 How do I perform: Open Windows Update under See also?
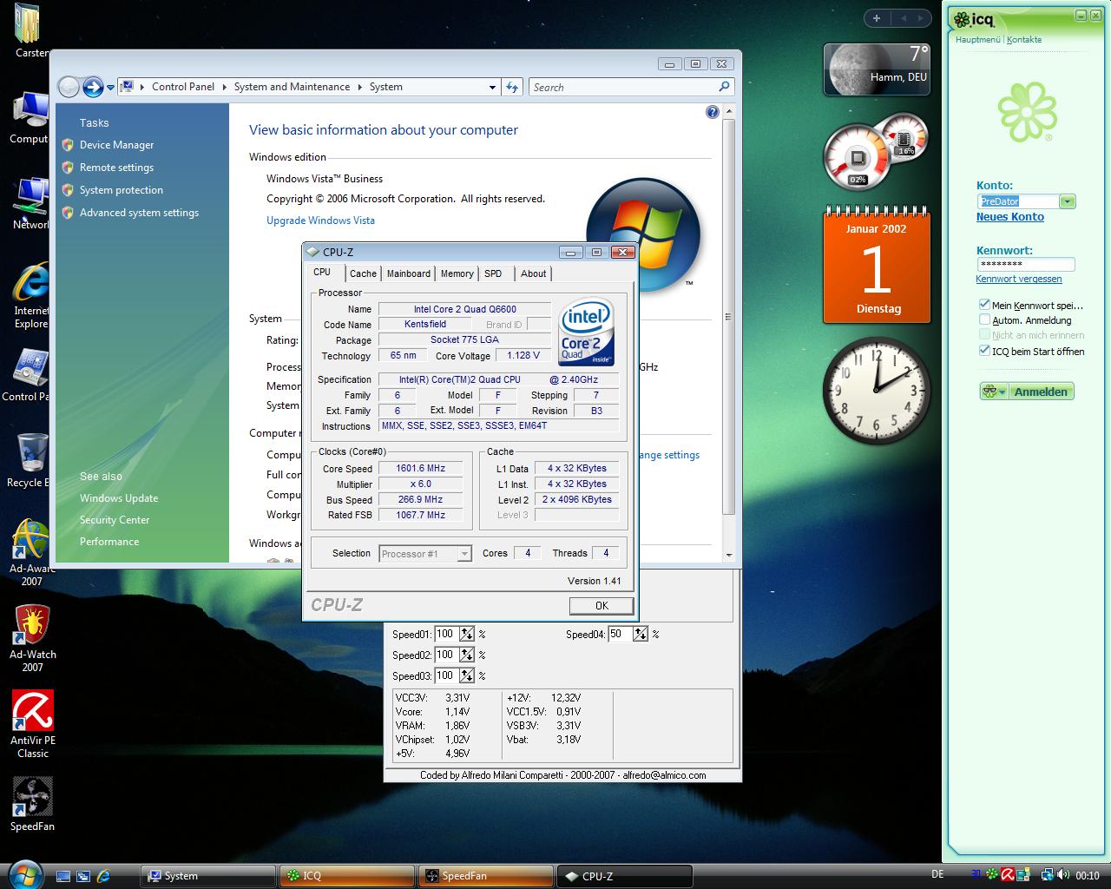pos(119,498)
